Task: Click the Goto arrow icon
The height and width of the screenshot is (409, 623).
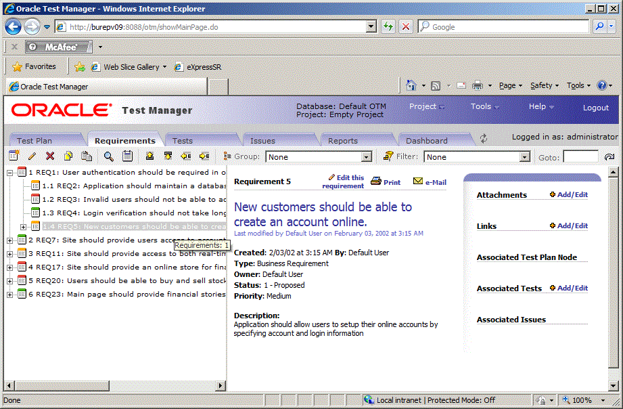Action: tap(609, 158)
